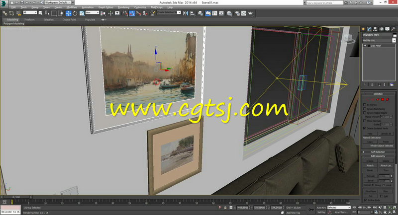Image resolution: width=398 pixels, height=215 pixels.
Task: Click the Attach List button
Action: tap(386, 165)
